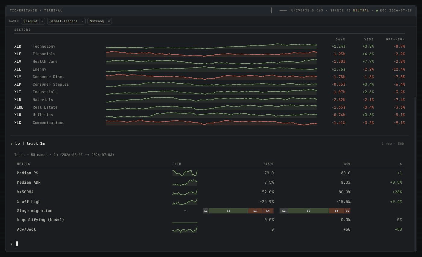Click the Consumer Staples label
Screen dimensions: 422x257
coord(51,84)
